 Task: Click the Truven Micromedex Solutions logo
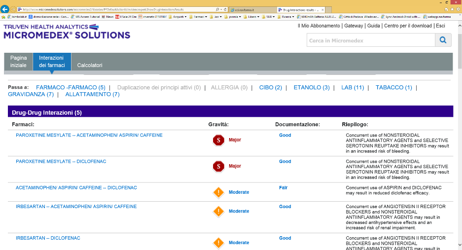pos(67,32)
